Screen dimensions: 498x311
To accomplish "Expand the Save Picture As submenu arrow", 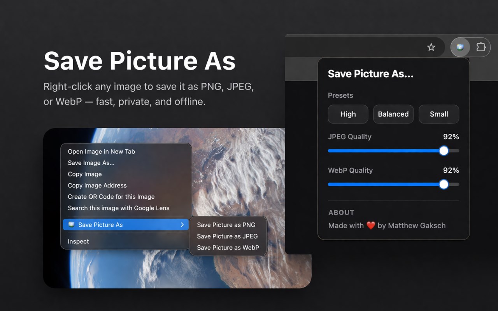I will click(x=182, y=225).
